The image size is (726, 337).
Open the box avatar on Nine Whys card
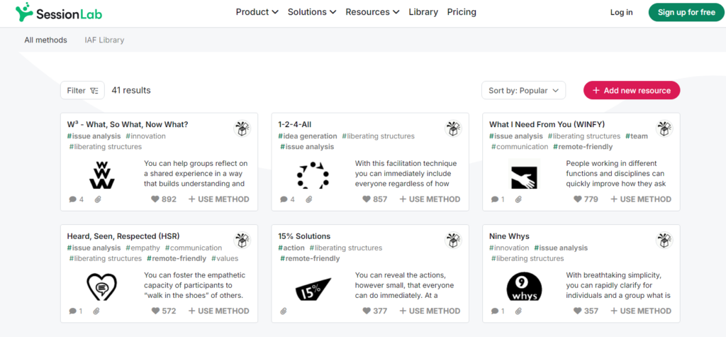tap(664, 240)
